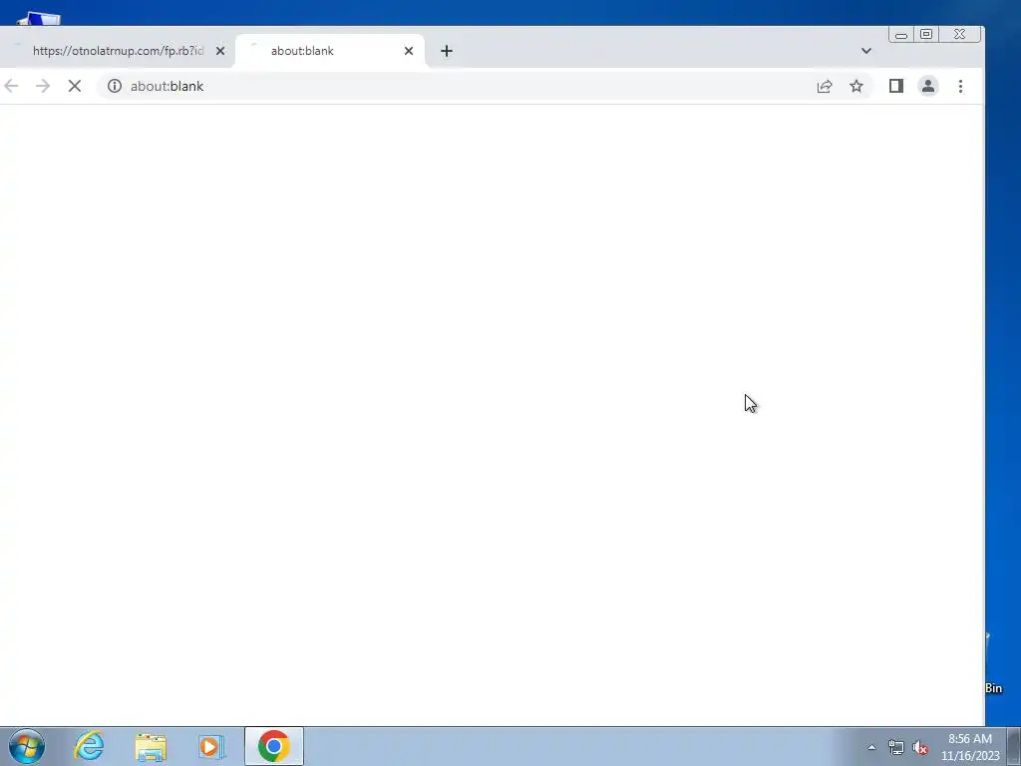
Task: Close the otnolatrnup.com tab
Action: click(220, 51)
